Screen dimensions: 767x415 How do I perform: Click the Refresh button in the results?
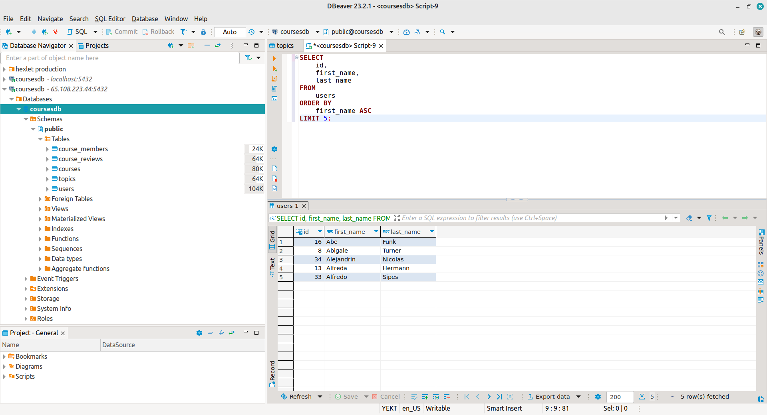click(x=297, y=397)
